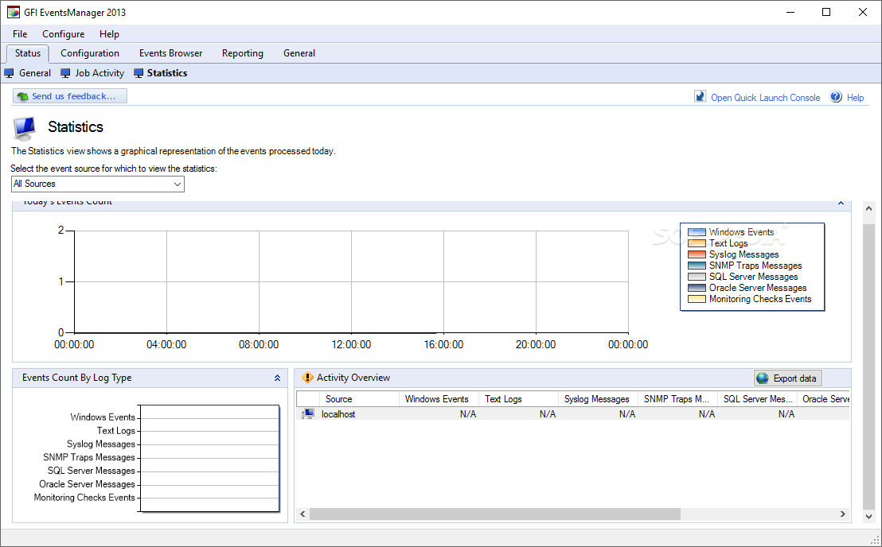Click Open Quick Launch Console link
882x547 pixels.
pos(766,97)
